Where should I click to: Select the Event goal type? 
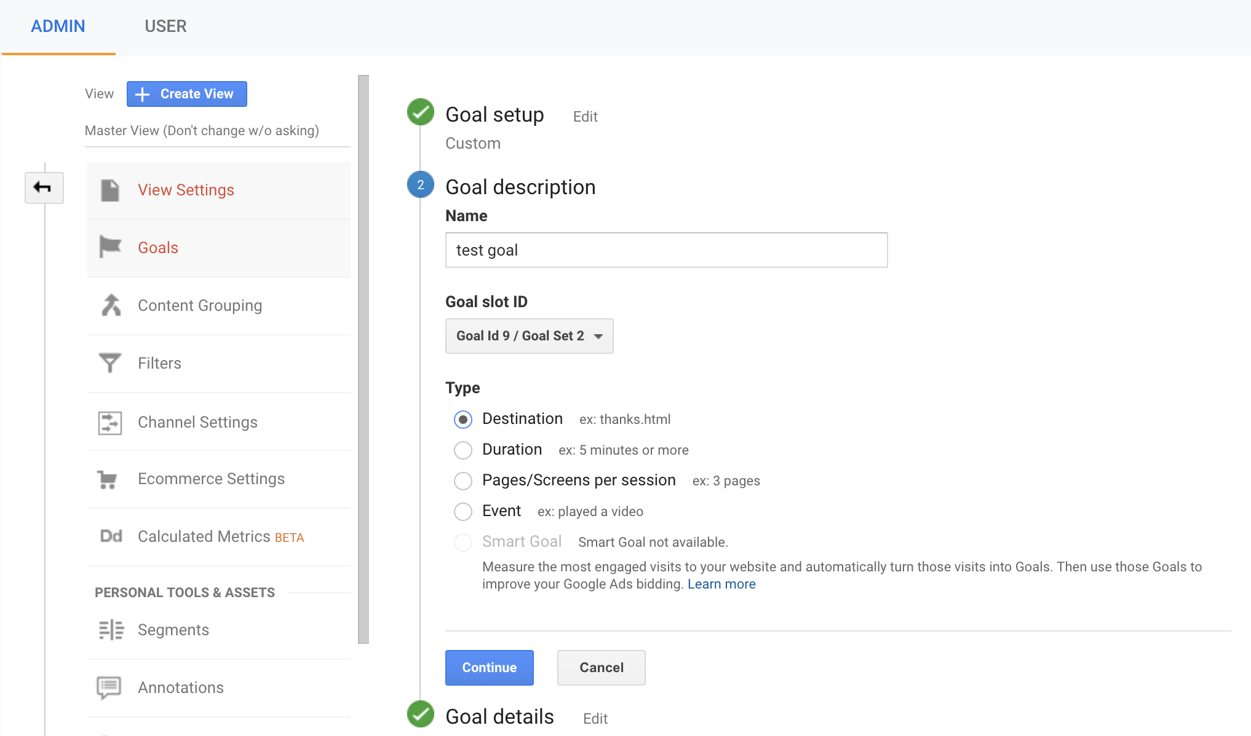[x=463, y=511]
